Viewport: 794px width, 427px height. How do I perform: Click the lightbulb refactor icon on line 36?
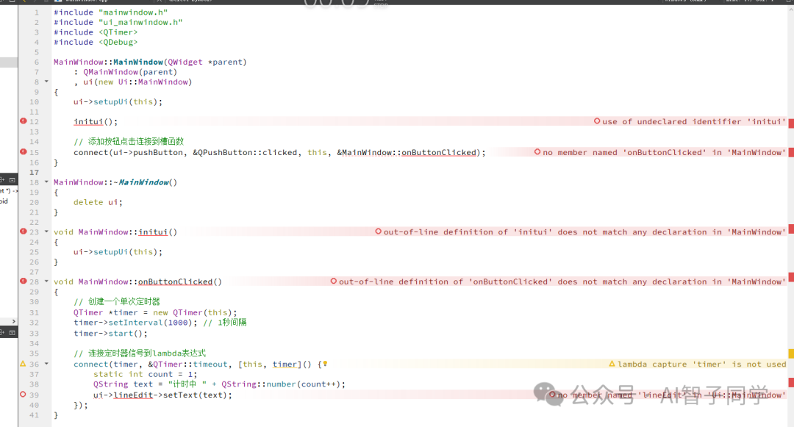[x=325, y=364]
